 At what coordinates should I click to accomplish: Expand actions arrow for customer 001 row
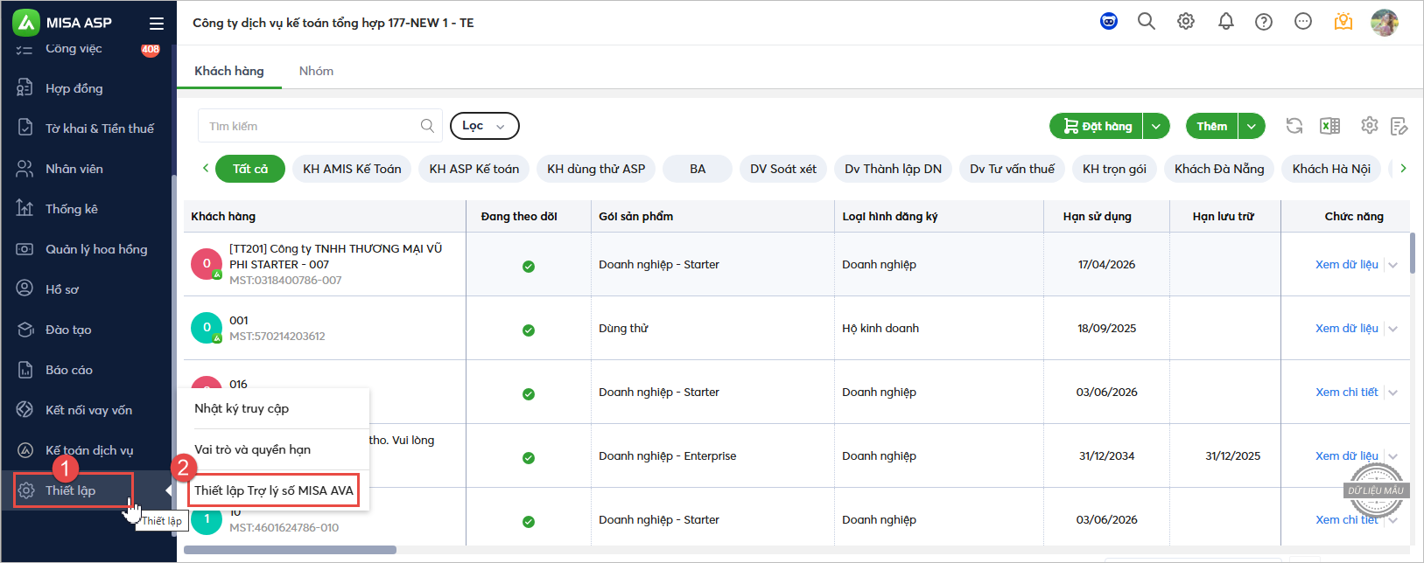coord(1393,329)
